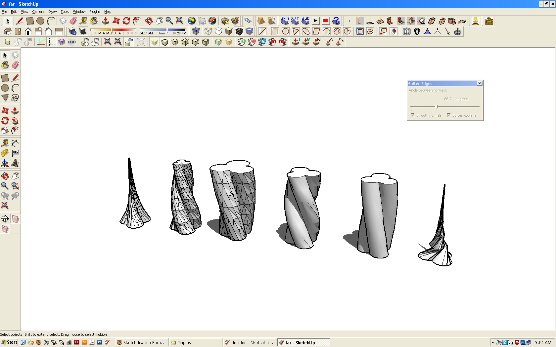
Task: Open the Plugins menu
Action: pos(95,12)
